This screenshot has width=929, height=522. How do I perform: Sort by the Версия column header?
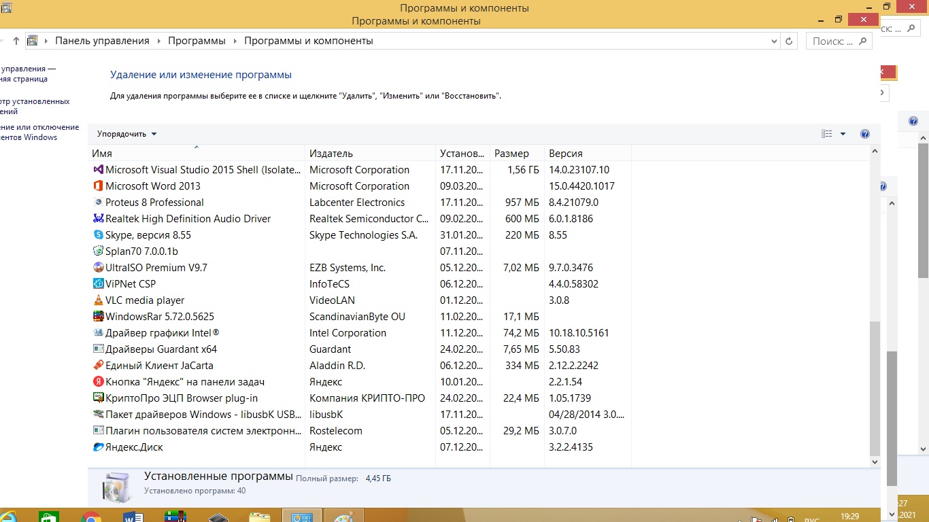coord(588,154)
